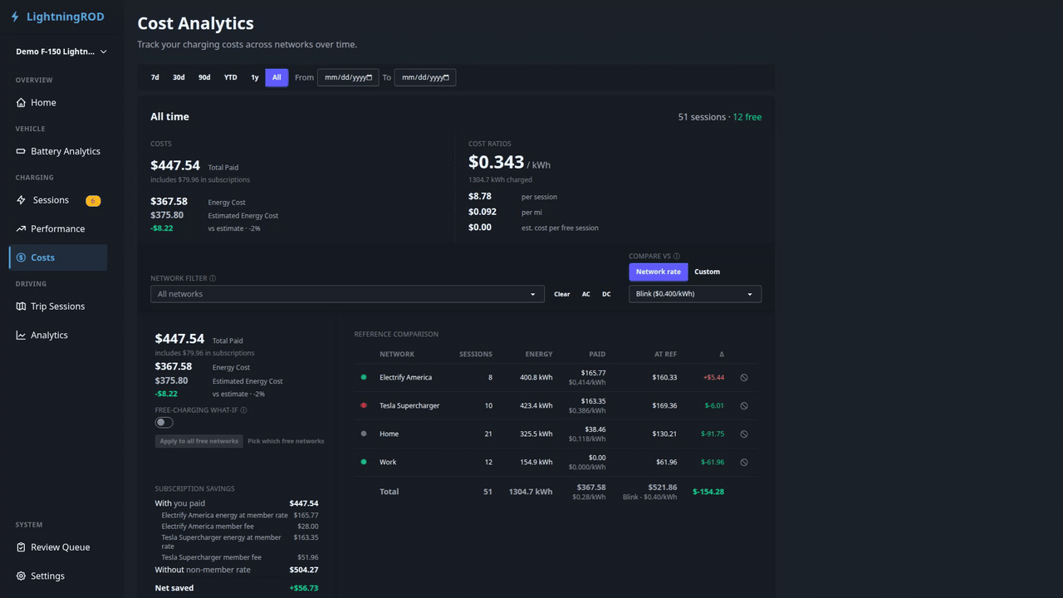Viewport: 1063px width, 598px height.
Task: Click the Trip Sessions map icon
Action: point(21,306)
